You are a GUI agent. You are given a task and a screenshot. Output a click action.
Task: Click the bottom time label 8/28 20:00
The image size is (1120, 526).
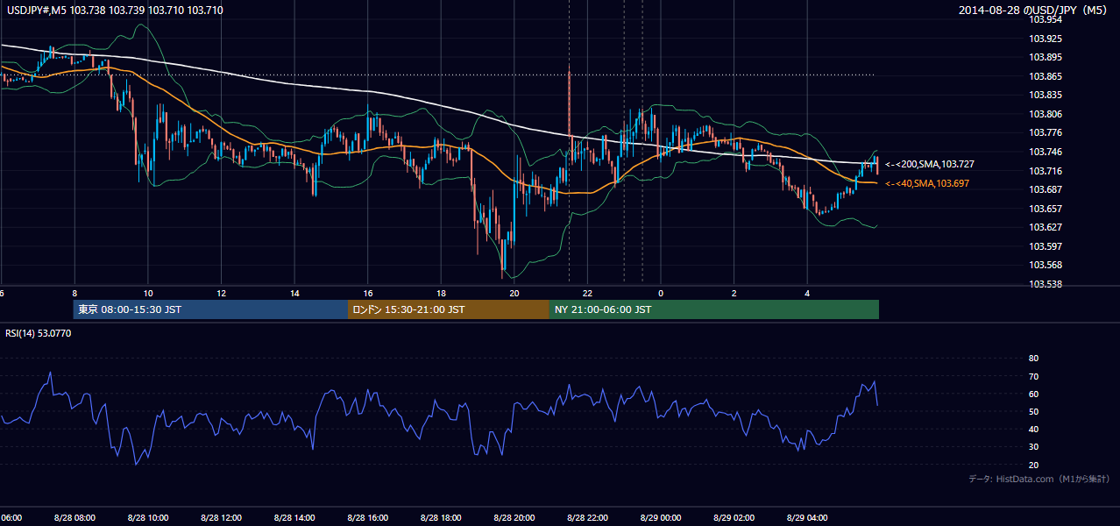point(514,517)
